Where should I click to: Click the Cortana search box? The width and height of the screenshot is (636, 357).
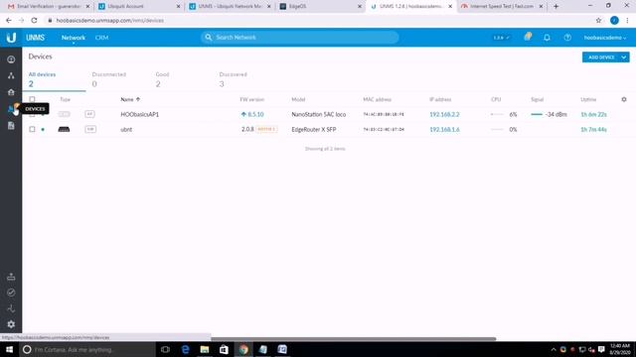pyautogui.click(x=87, y=349)
